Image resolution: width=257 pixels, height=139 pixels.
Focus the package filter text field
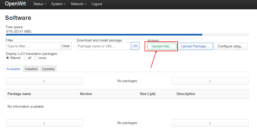[x=33, y=46]
